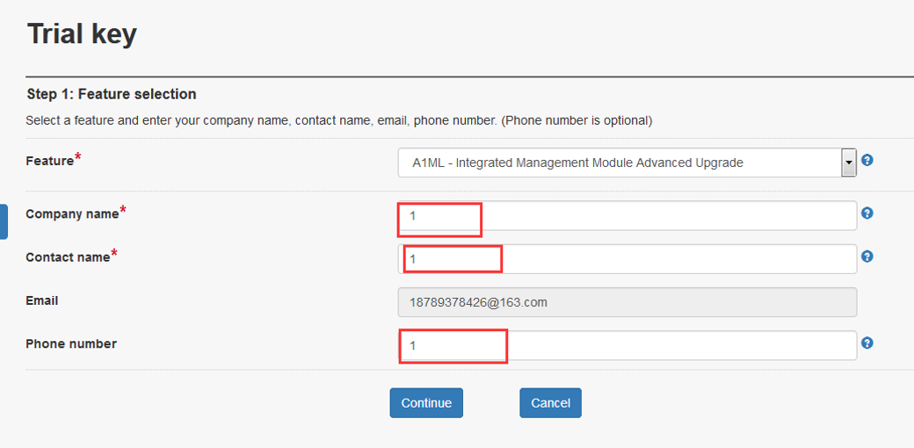Click the help icon beside Phone number field
This screenshot has height=448, width=914.
coord(867,343)
